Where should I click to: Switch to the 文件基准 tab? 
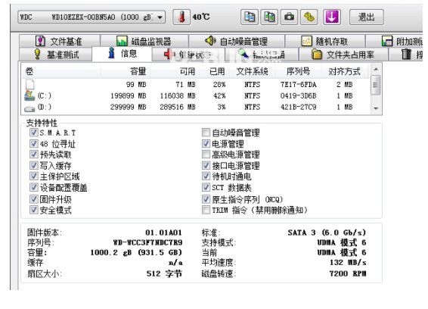(60, 41)
